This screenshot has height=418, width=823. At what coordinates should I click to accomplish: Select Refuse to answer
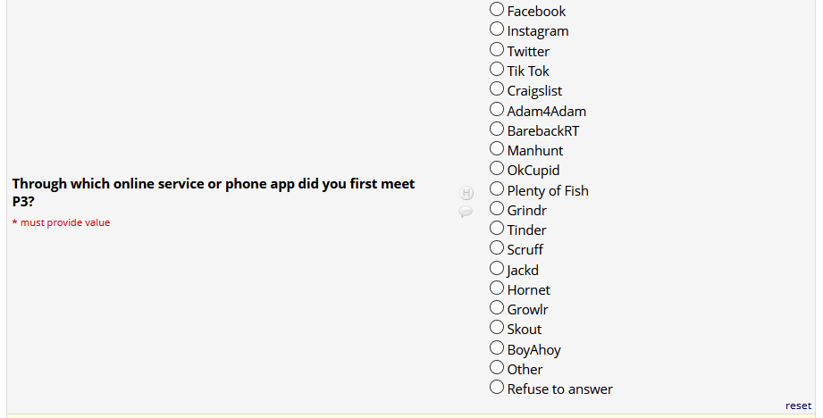click(x=497, y=387)
